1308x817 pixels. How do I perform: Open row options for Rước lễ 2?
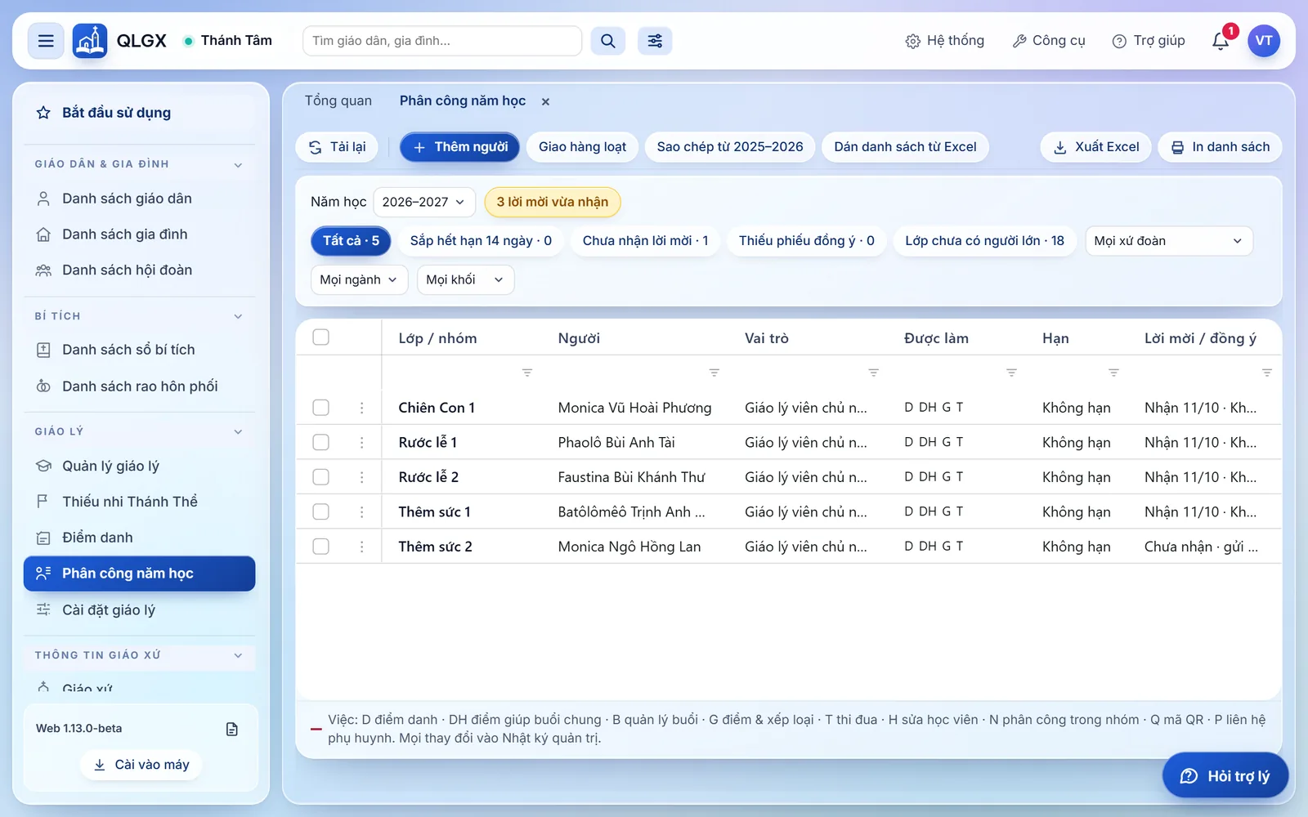[x=361, y=477]
